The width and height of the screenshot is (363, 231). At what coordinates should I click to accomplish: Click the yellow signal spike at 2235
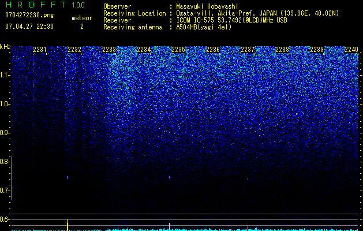click(169, 227)
